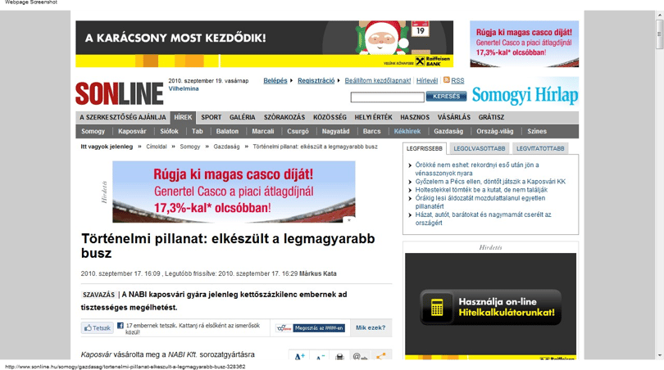
Task: Select Marcali in the submenu
Action: coord(263,132)
